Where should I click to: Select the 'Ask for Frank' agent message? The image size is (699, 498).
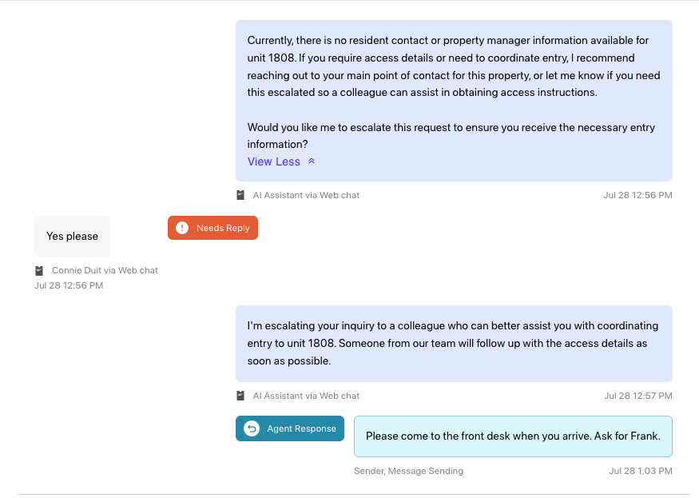click(513, 436)
